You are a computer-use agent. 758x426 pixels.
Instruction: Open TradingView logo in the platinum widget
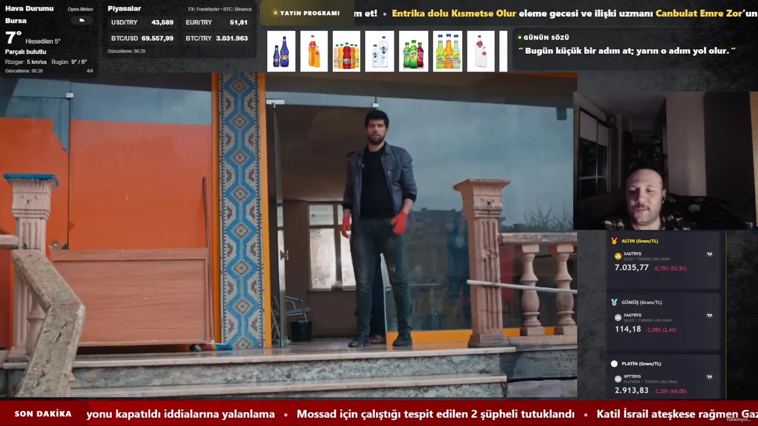pos(709,377)
